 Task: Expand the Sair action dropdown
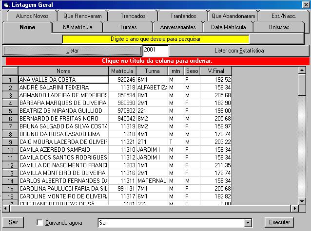[249, 223]
